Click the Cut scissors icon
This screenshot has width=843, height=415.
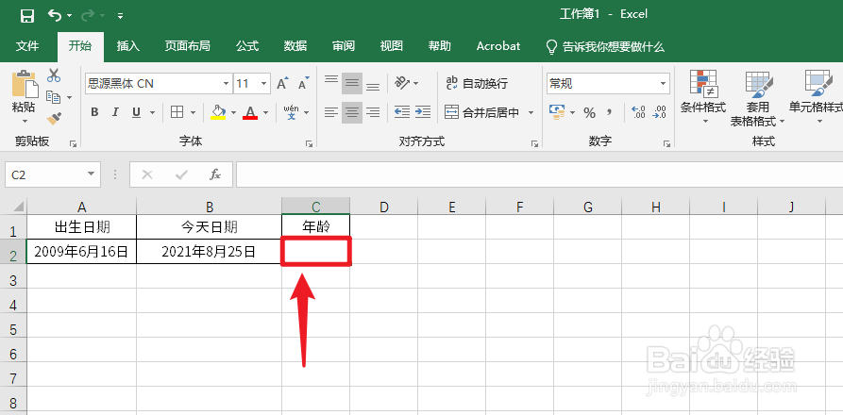(54, 75)
